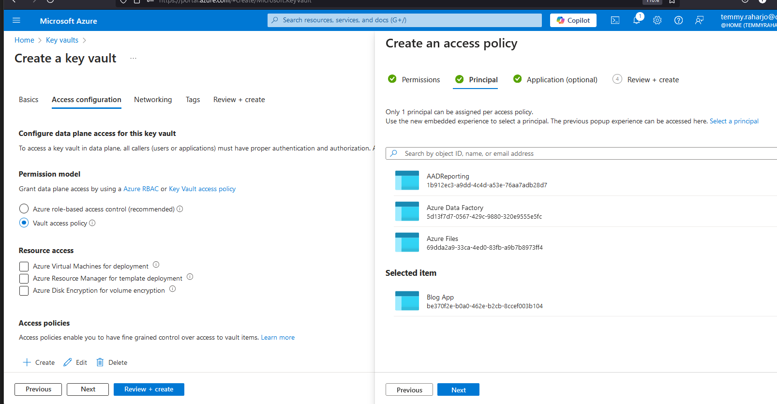Viewport: 777px width, 404px height.
Task: Open Cloud Shell from the top bar
Action: click(x=615, y=20)
